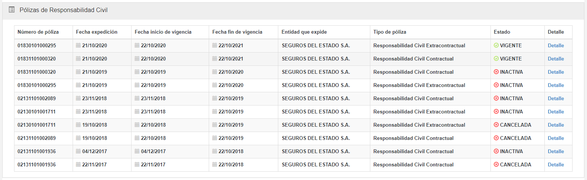Click green VIGENTE check icon for policy 01831101000320

click(496, 59)
